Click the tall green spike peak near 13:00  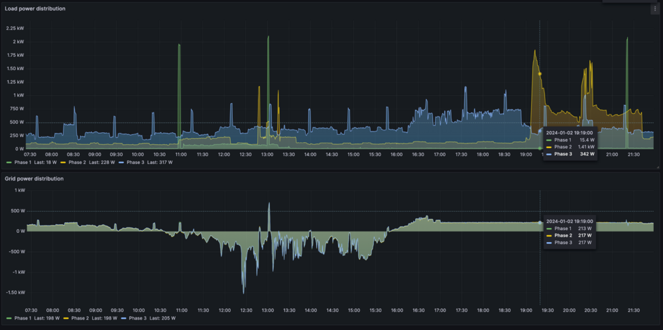[x=268, y=37]
